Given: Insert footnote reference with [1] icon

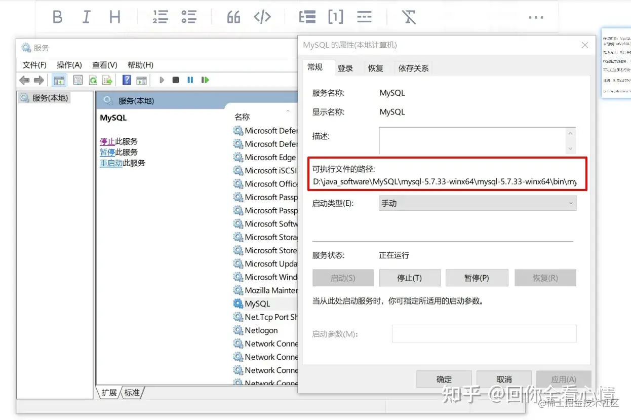Looking at the screenshot, I should (335, 17).
